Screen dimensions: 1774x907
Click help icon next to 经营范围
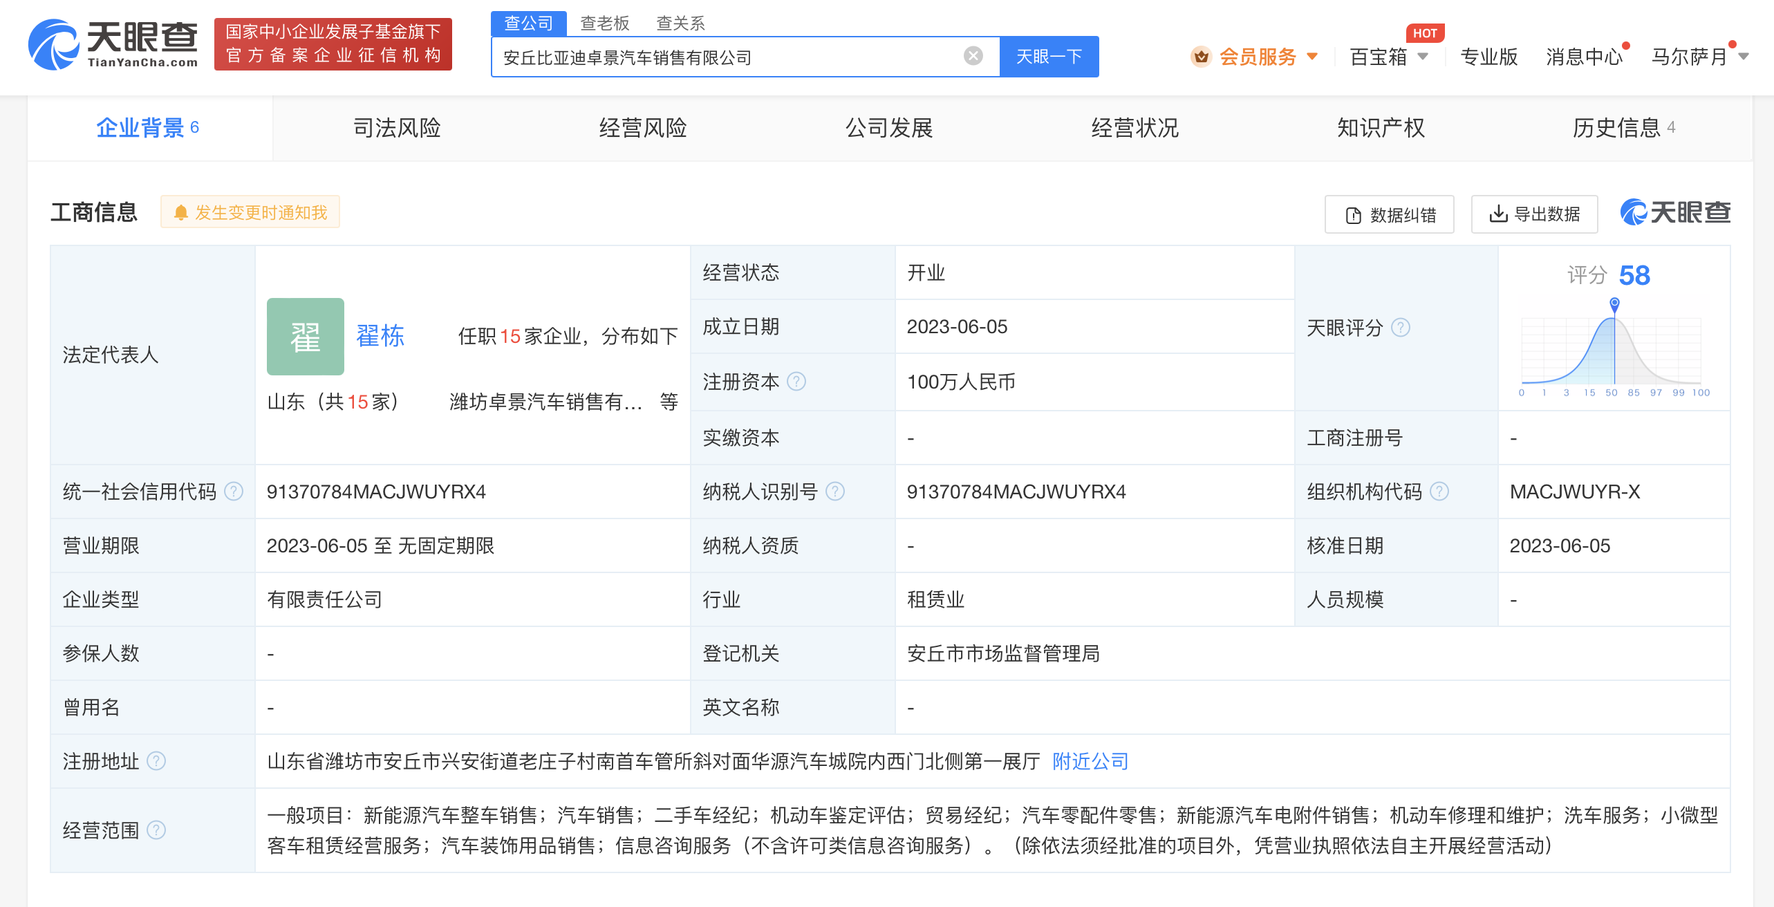coord(157,830)
